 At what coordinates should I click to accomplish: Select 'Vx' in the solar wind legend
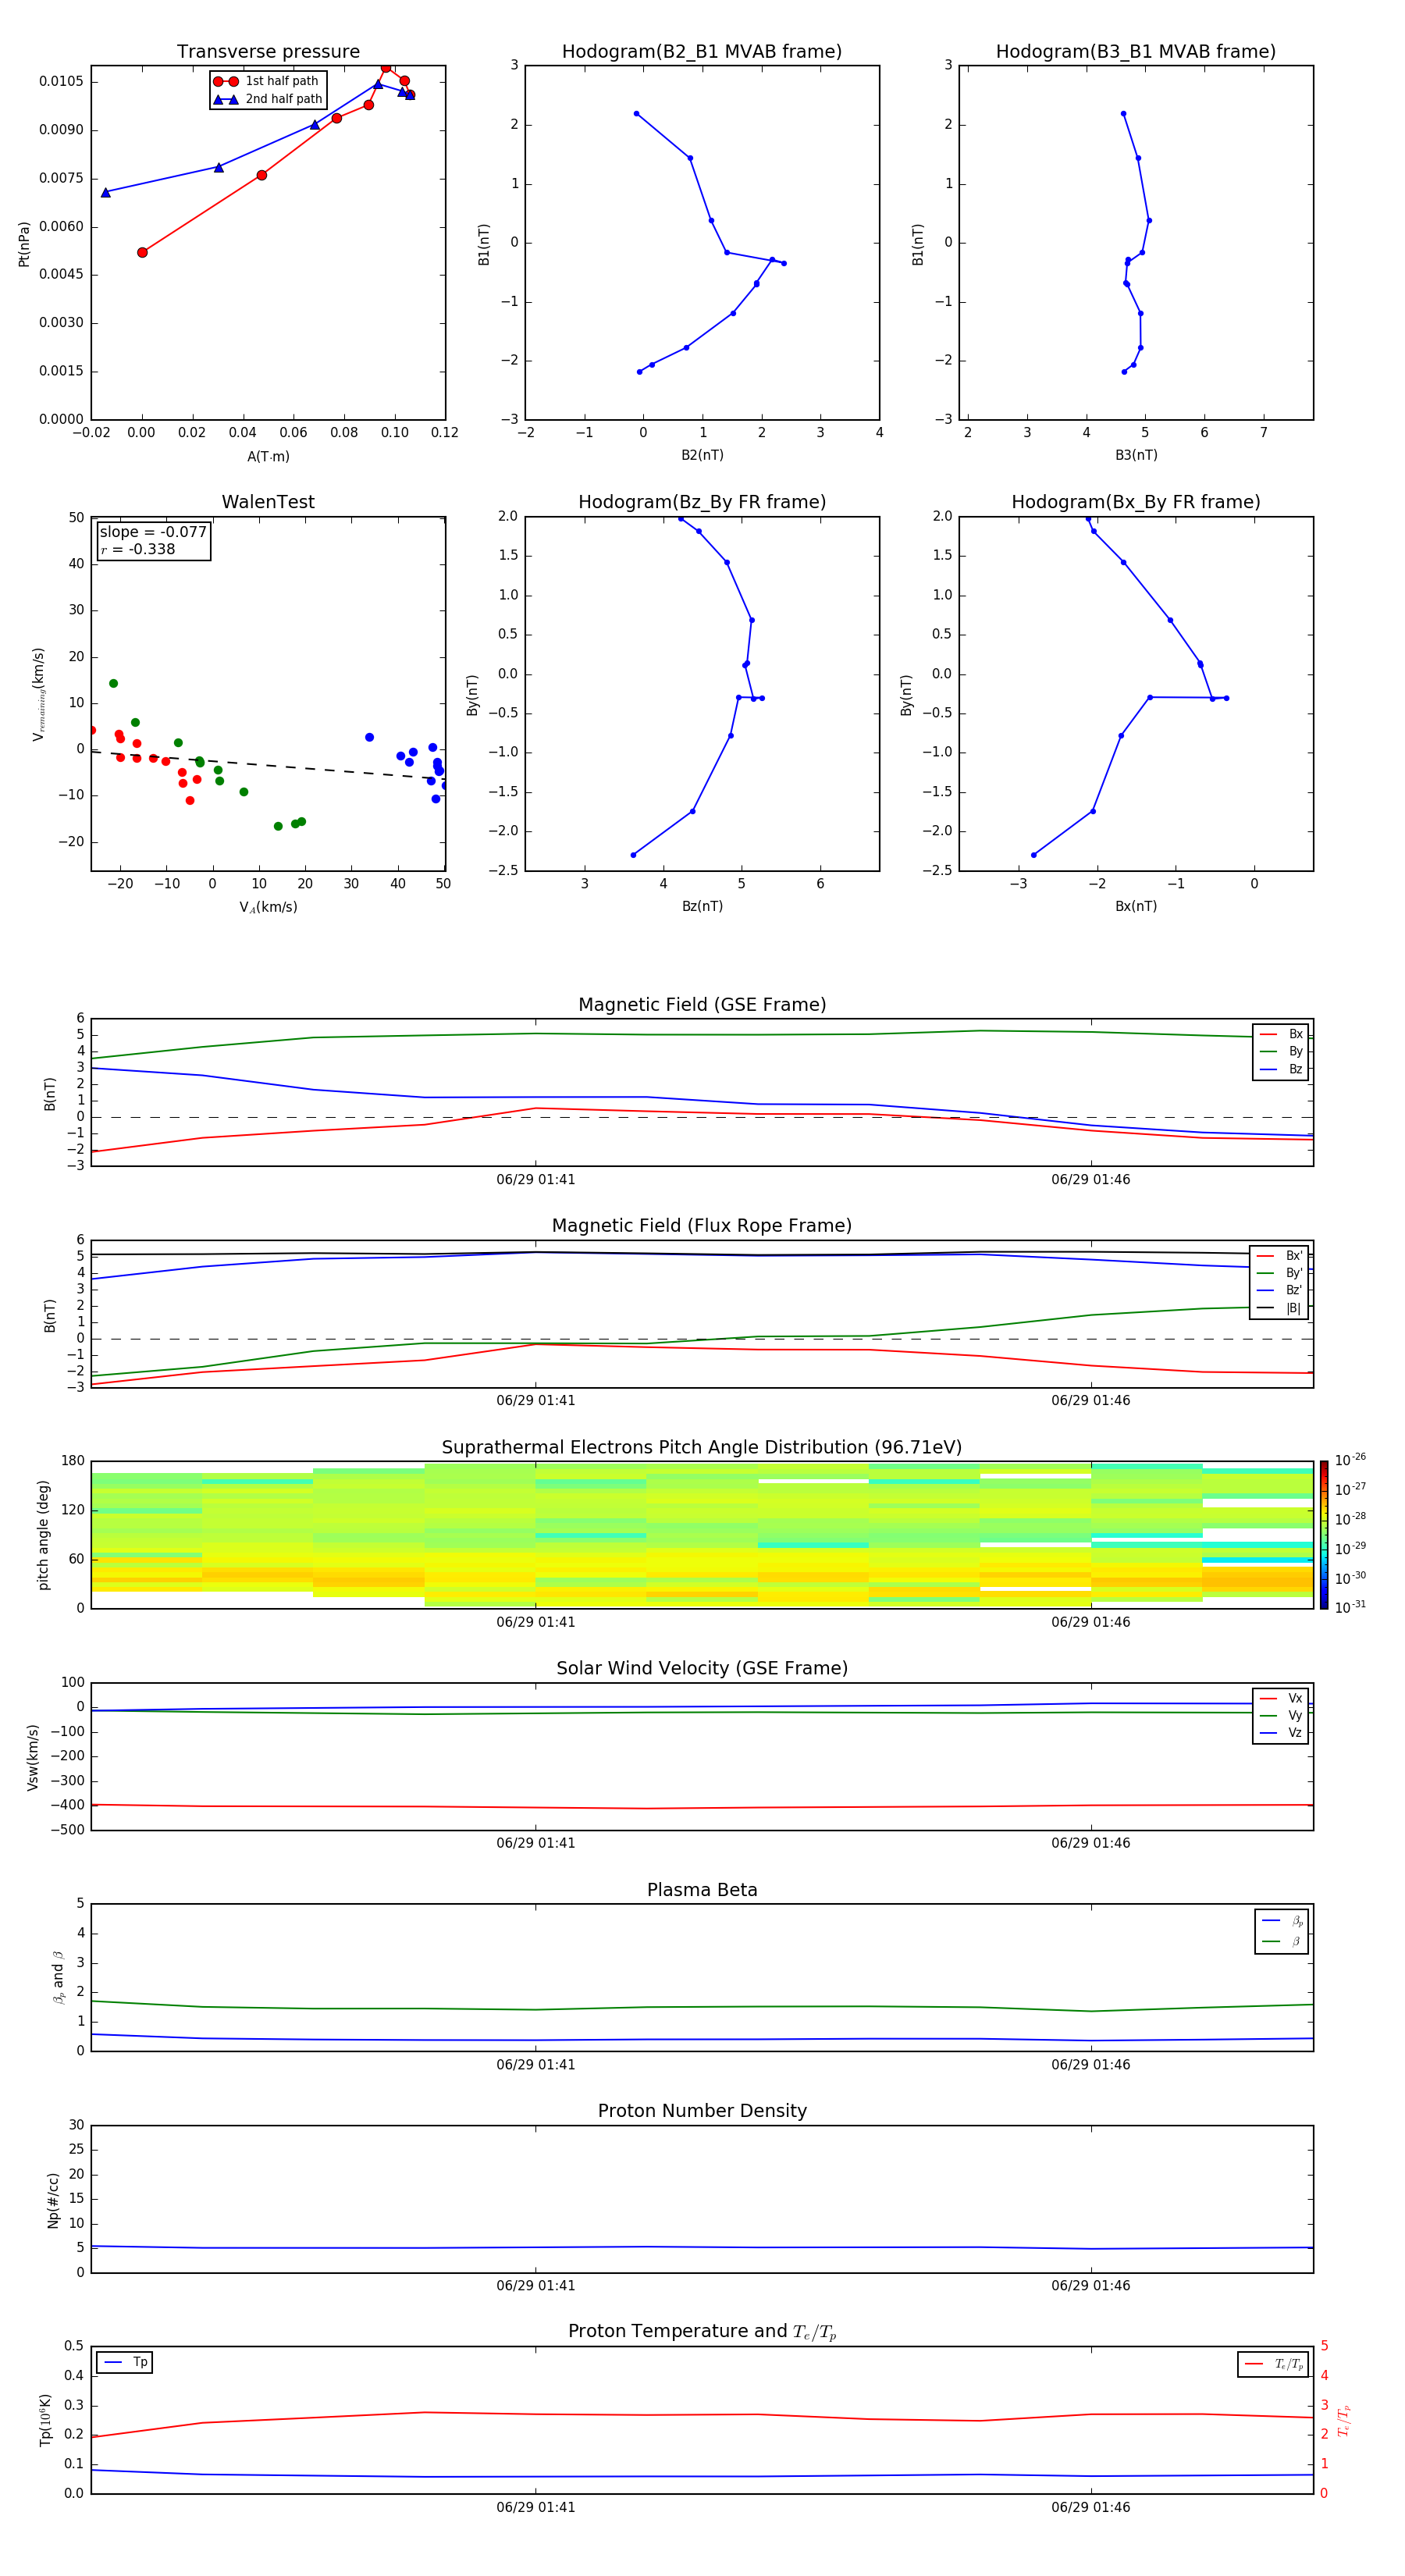1281,1698
